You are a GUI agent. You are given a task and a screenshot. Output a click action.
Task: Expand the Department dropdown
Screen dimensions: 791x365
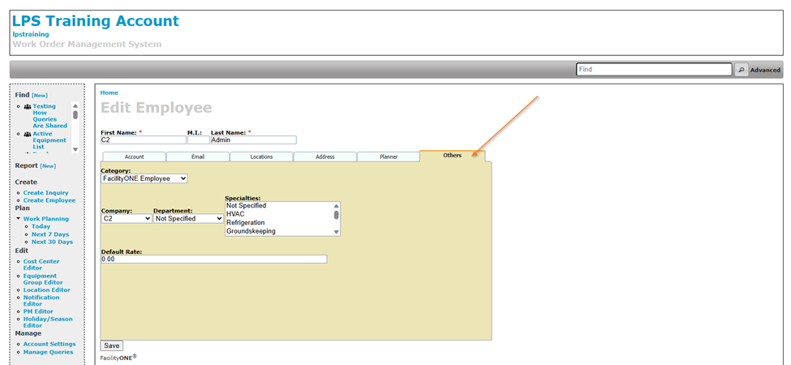tap(188, 218)
